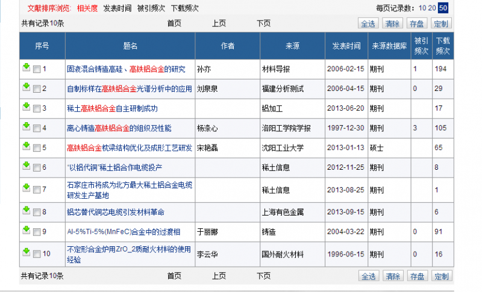Click the 来源数据库 column header

[x=389, y=46]
